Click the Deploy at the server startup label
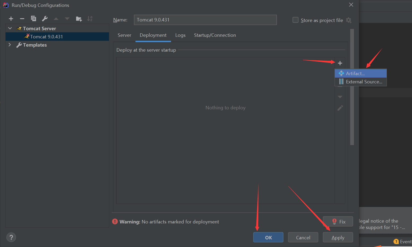 pyautogui.click(x=146, y=50)
